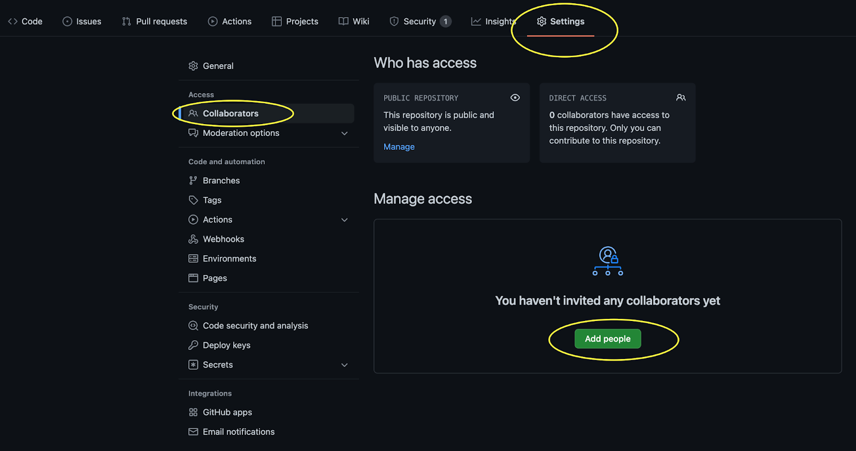This screenshot has height=451, width=856.
Task: Expand the Secrets section chevron
Action: [x=345, y=365]
